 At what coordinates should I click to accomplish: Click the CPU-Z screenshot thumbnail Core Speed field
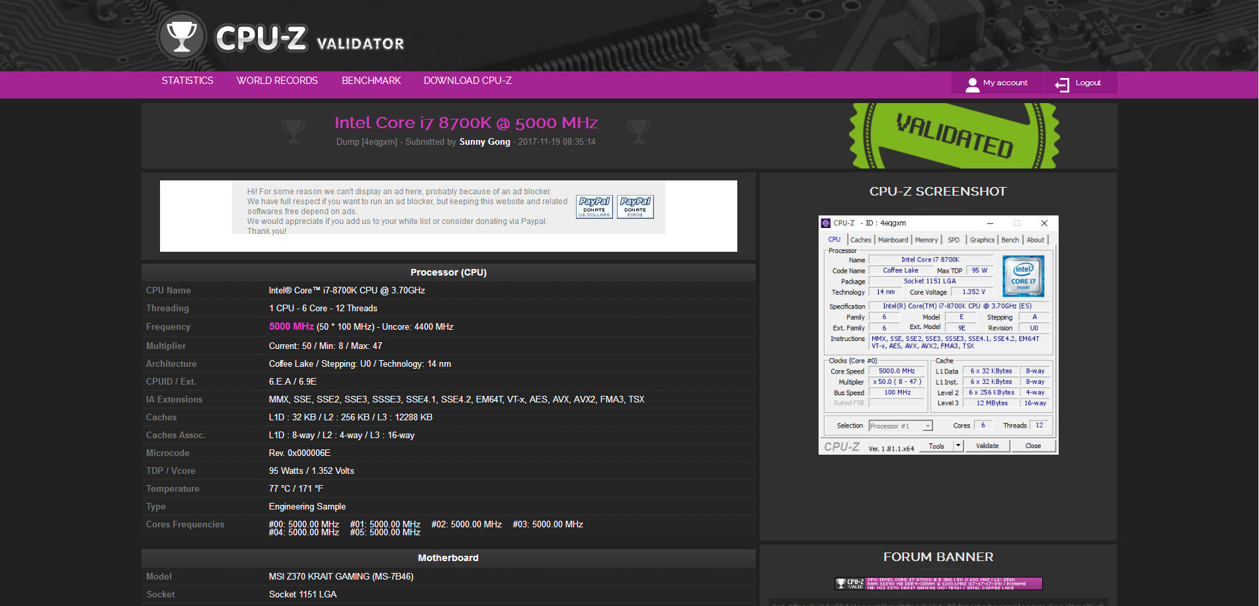897,371
